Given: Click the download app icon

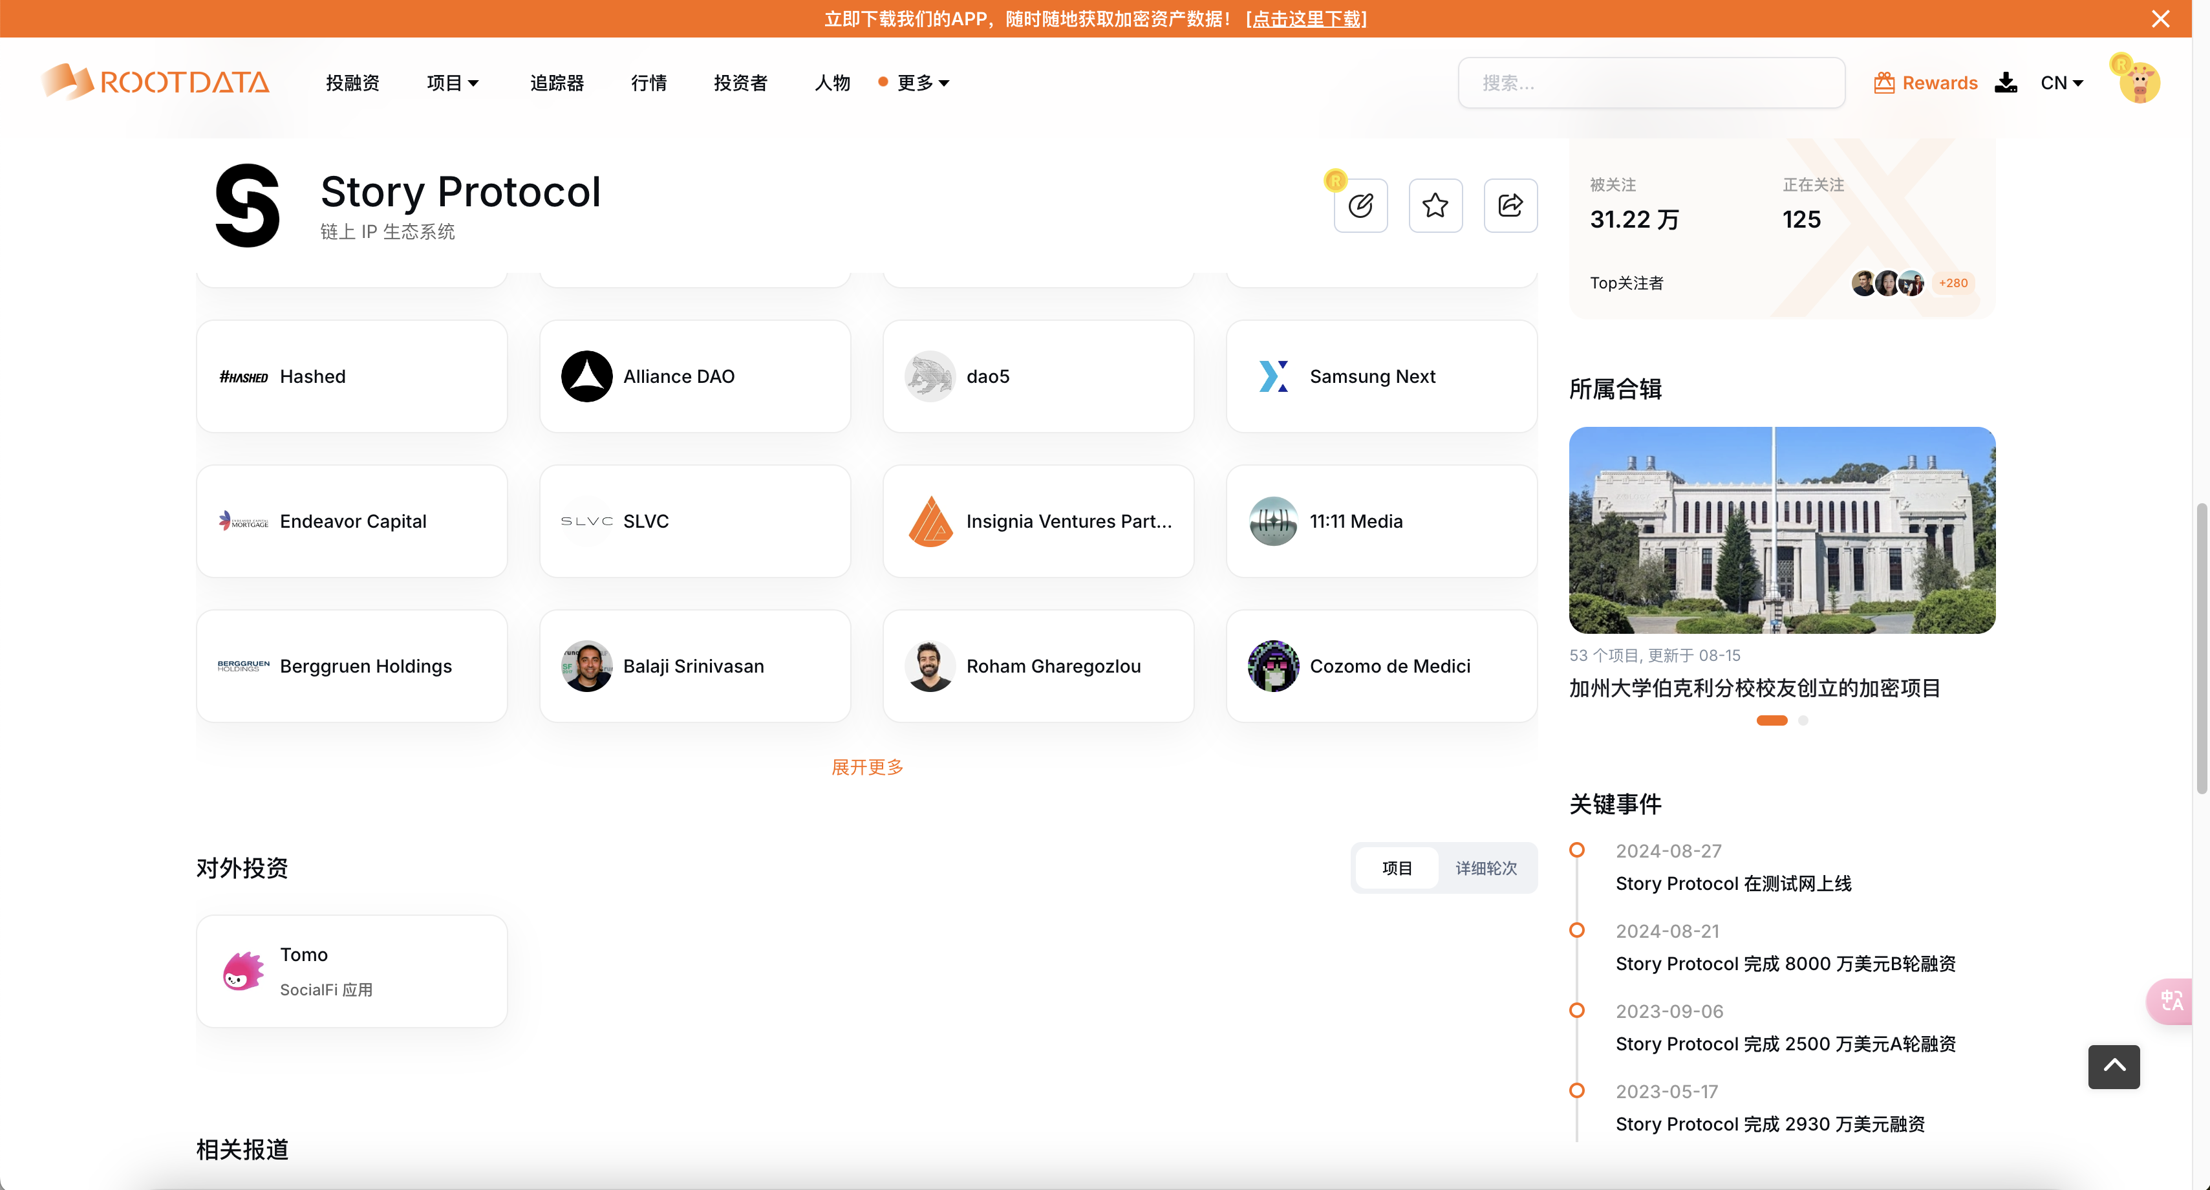Looking at the screenshot, I should point(2006,82).
